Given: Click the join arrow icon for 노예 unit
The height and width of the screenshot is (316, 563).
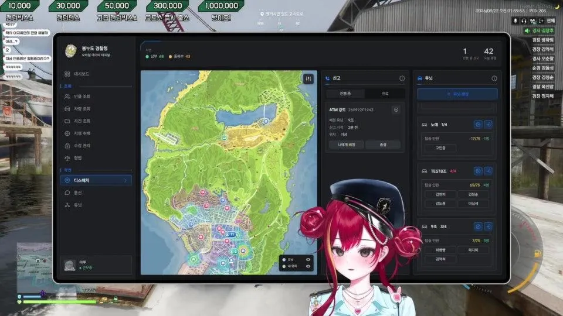Looking at the screenshot, I should coord(489,124).
